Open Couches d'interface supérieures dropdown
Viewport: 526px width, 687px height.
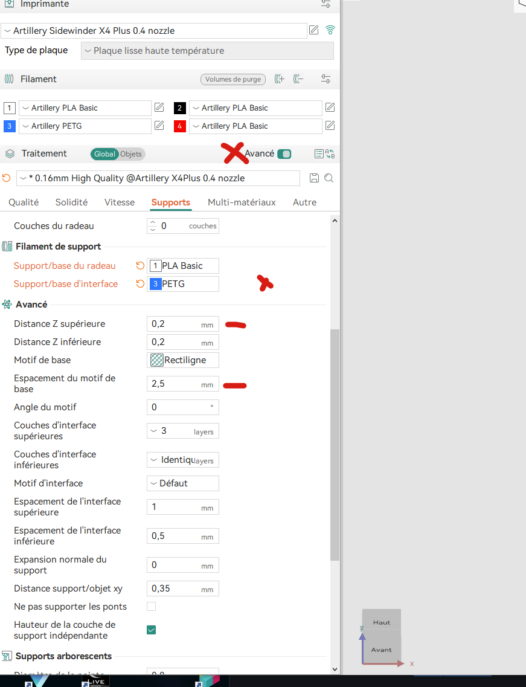click(x=182, y=431)
